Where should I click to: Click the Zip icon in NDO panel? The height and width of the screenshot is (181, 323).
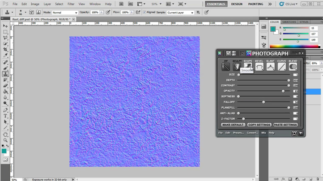pos(225,67)
